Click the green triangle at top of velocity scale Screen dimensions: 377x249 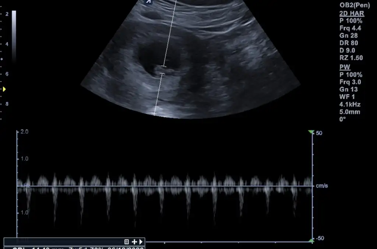pos(311,132)
